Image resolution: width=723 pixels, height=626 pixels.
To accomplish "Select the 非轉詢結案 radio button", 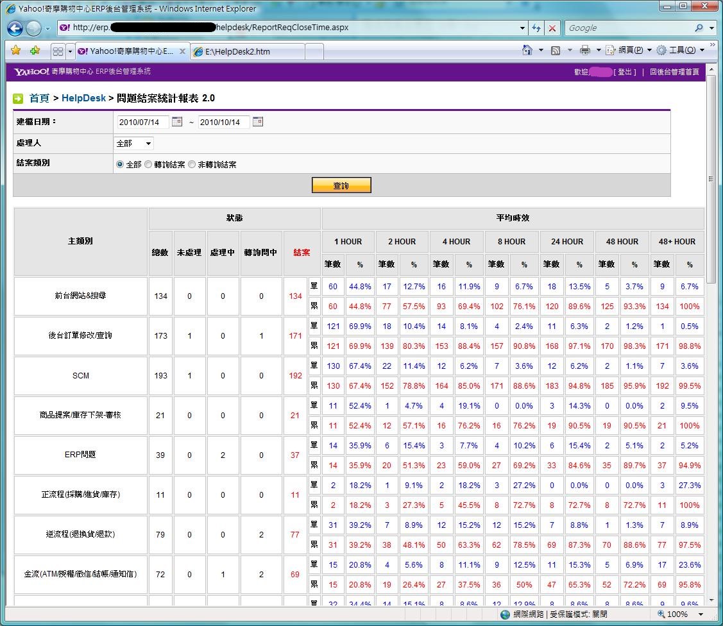I will coord(192,165).
